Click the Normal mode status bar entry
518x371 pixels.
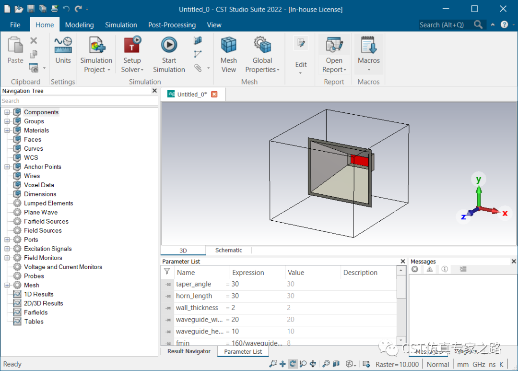coord(438,364)
